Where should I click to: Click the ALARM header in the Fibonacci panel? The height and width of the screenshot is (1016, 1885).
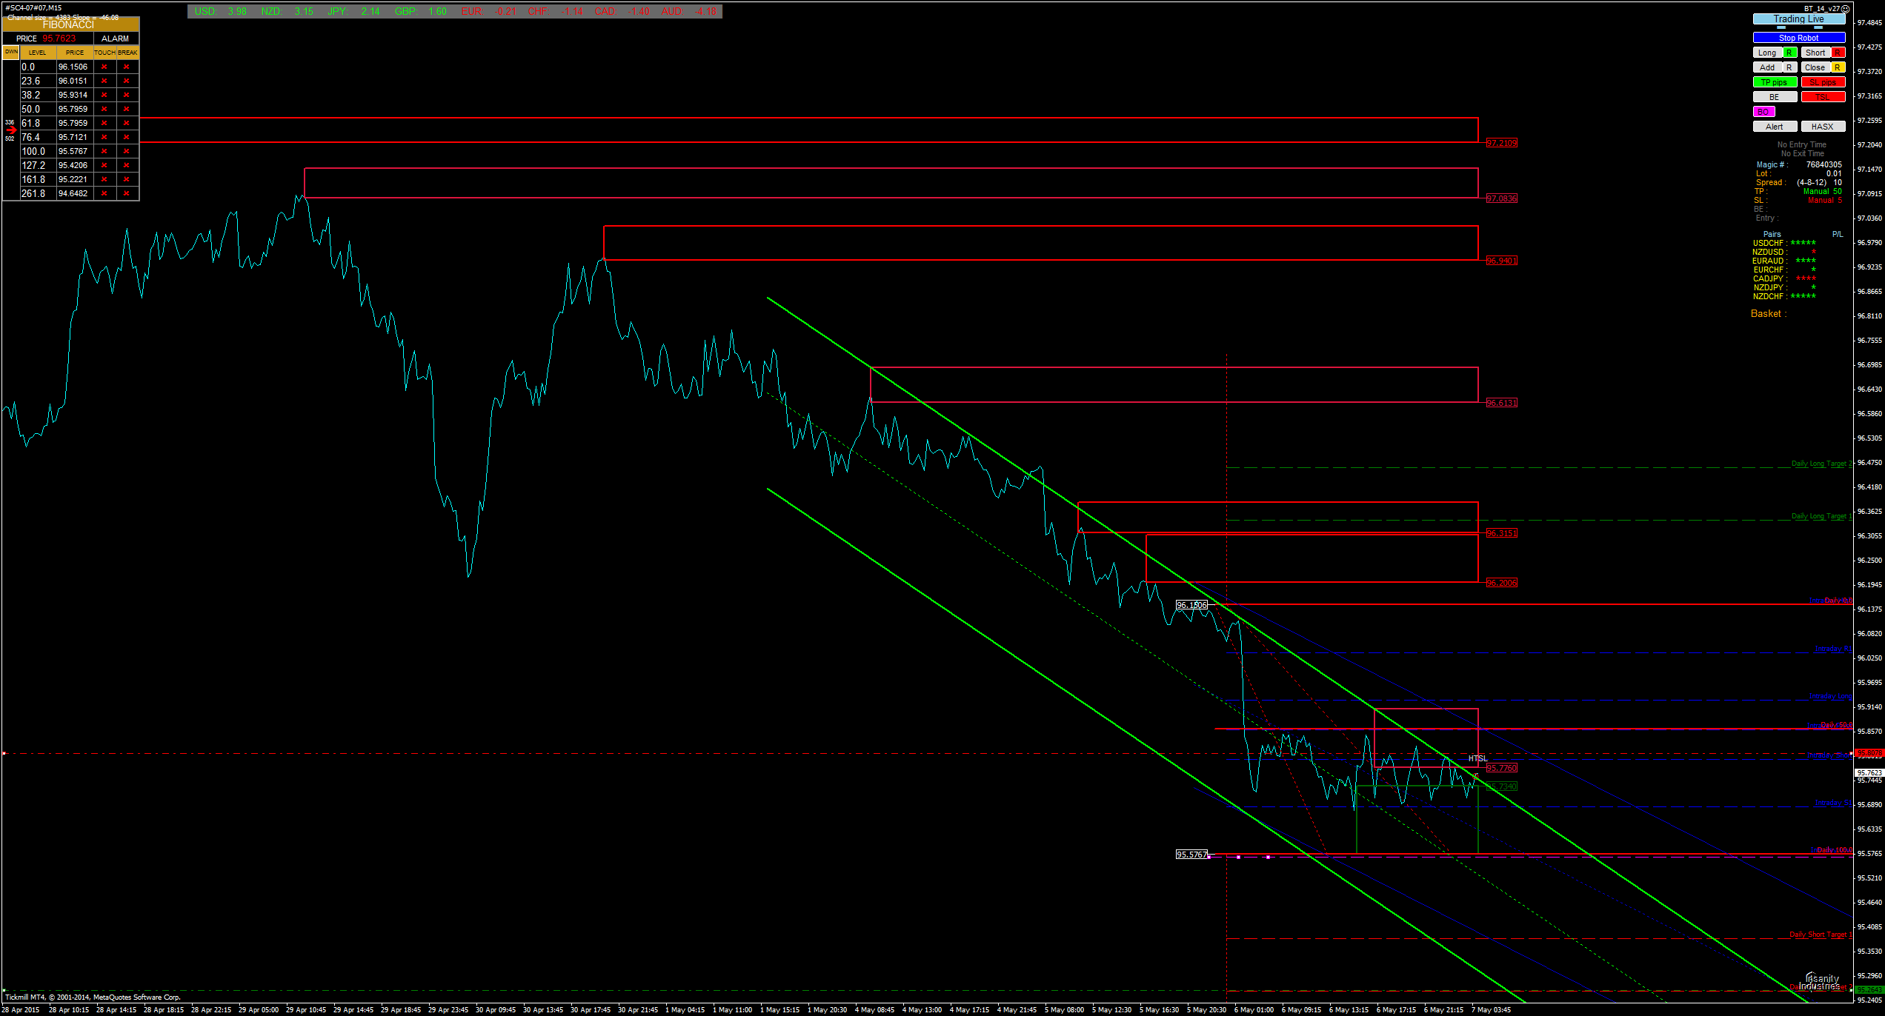pyautogui.click(x=116, y=39)
